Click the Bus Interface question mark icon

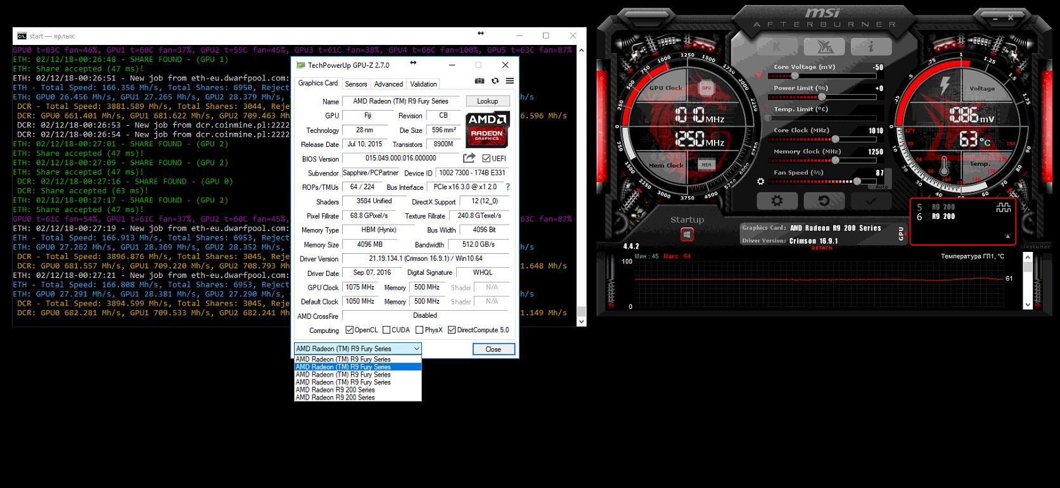(x=508, y=187)
